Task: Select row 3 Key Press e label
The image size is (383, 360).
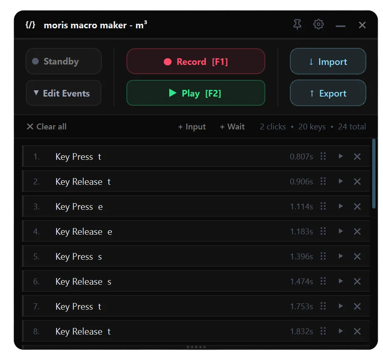Action: (79, 207)
